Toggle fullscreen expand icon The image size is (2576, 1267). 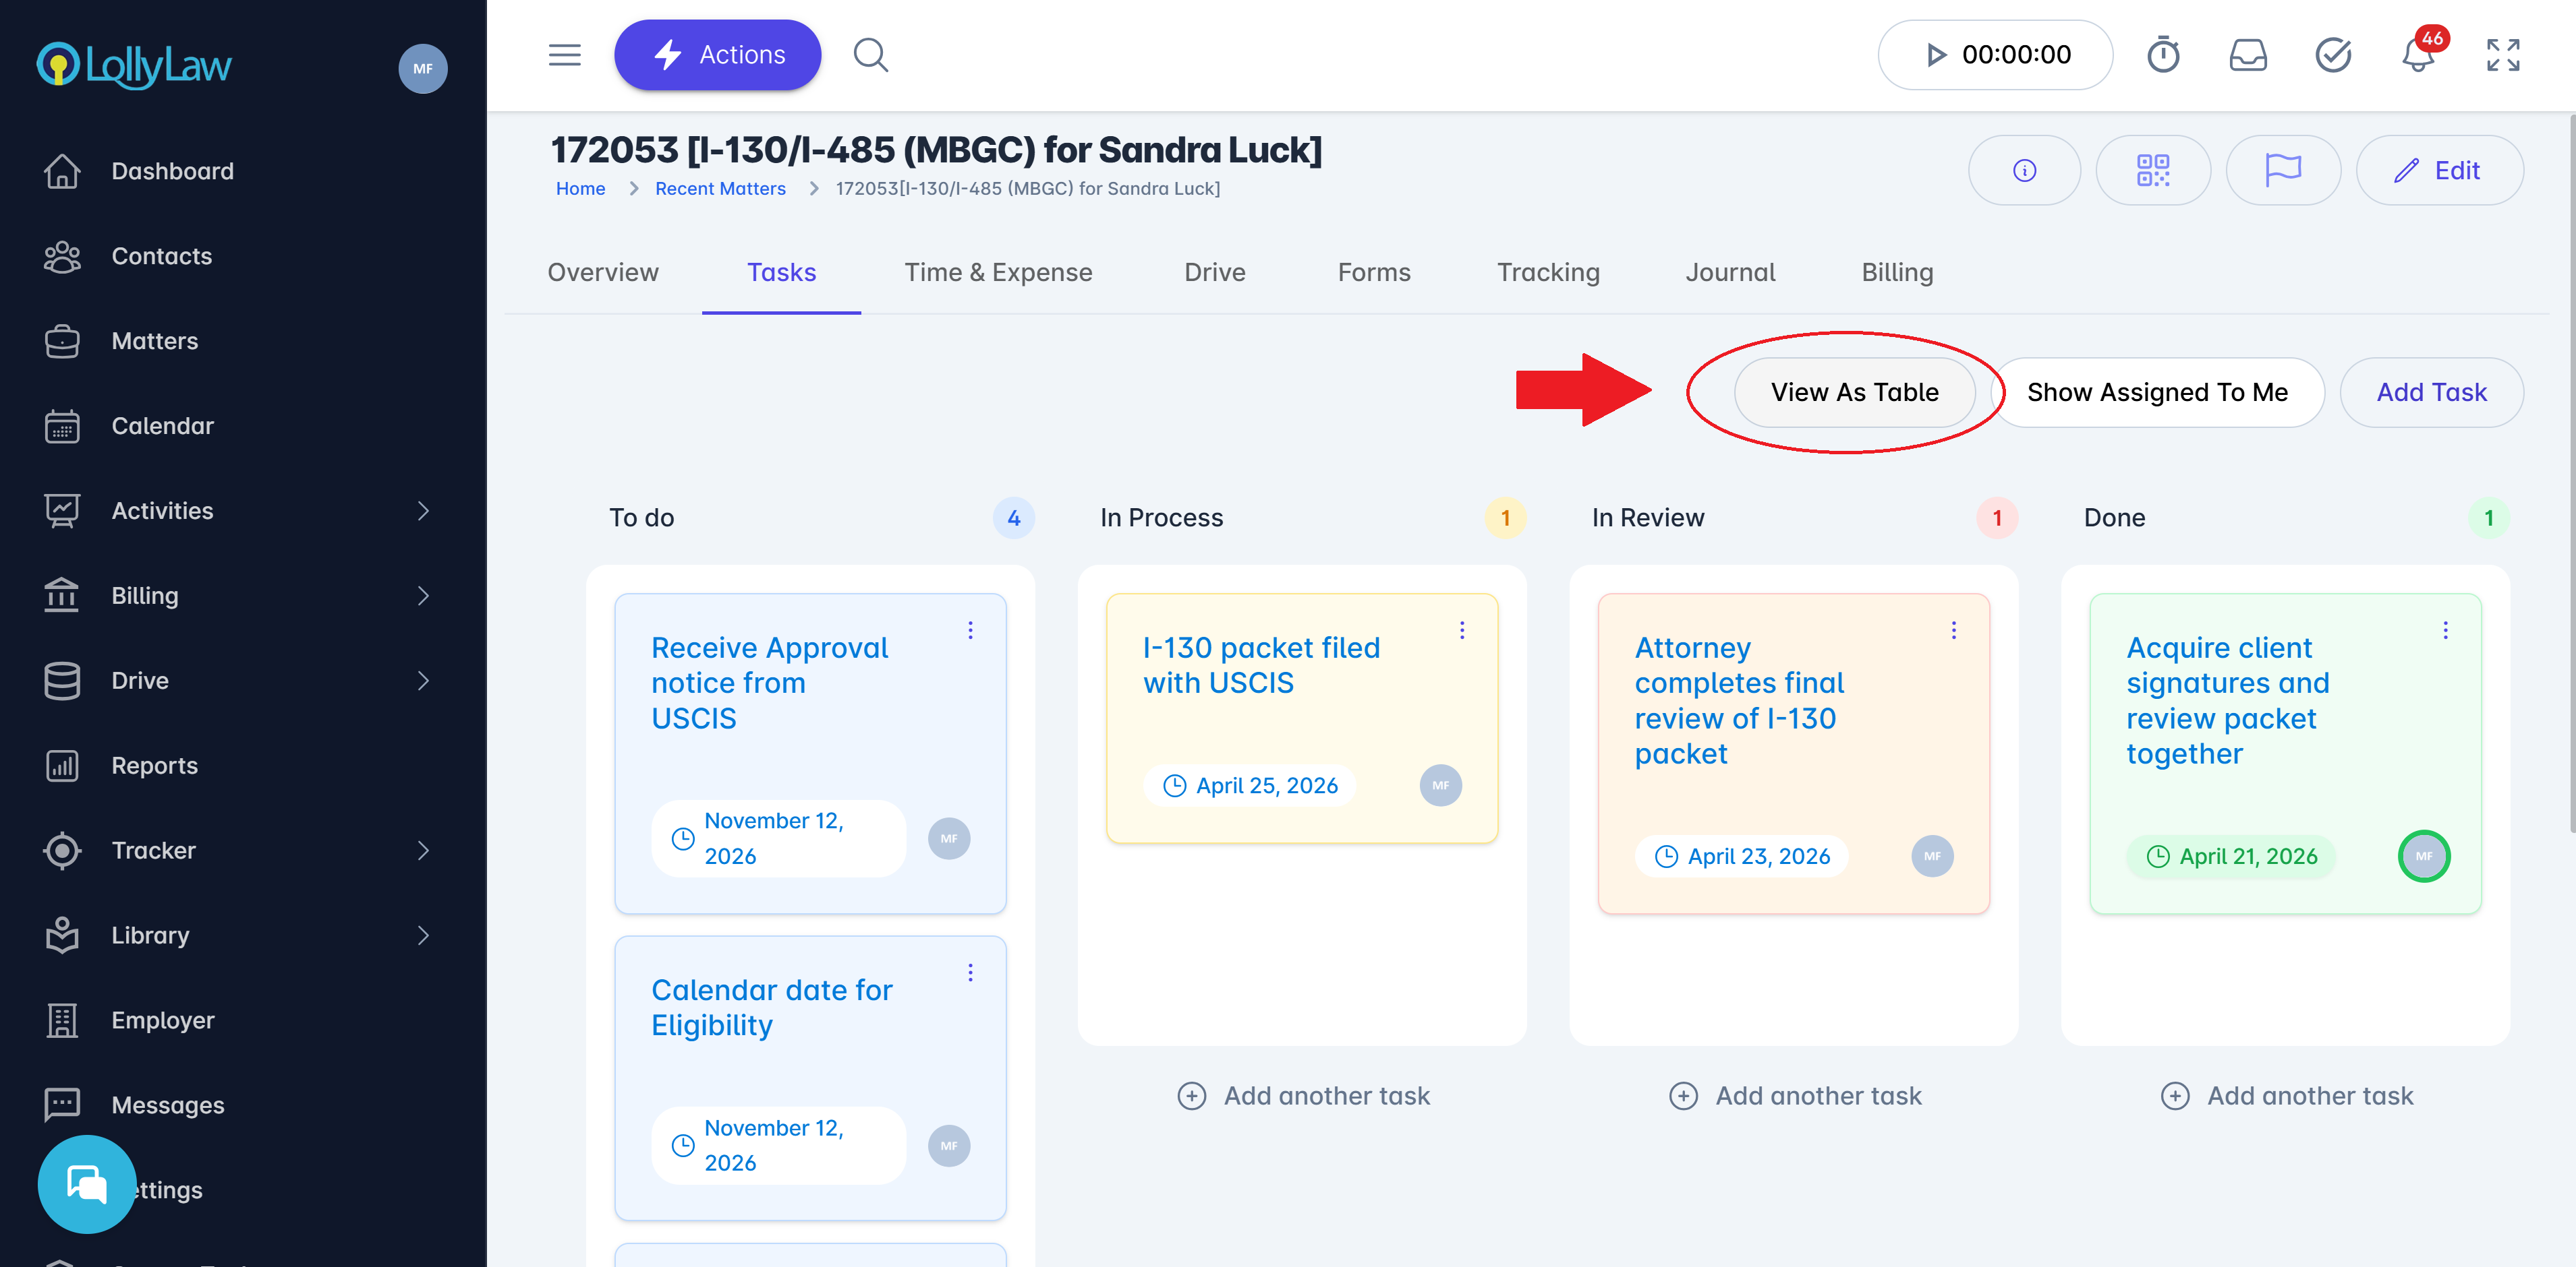click(x=2502, y=55)
